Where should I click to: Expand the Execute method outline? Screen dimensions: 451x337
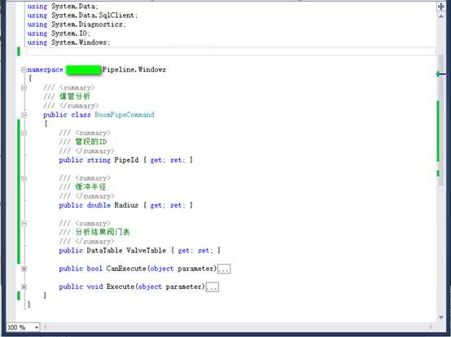[24, 287]
